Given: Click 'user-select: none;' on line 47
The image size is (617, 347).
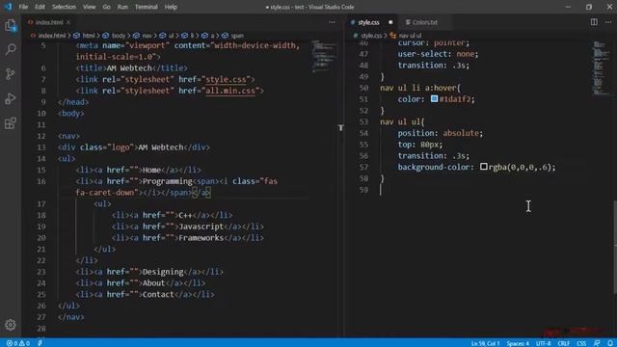Looking at the screenshot, I should coord(438,54).
